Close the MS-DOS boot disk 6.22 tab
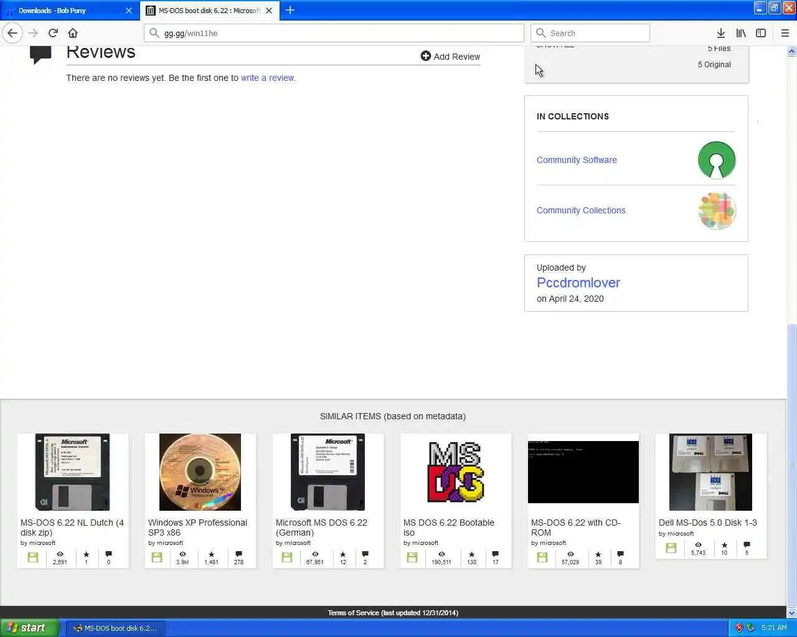This screenshot has width=797, height=637. [269, 11]
